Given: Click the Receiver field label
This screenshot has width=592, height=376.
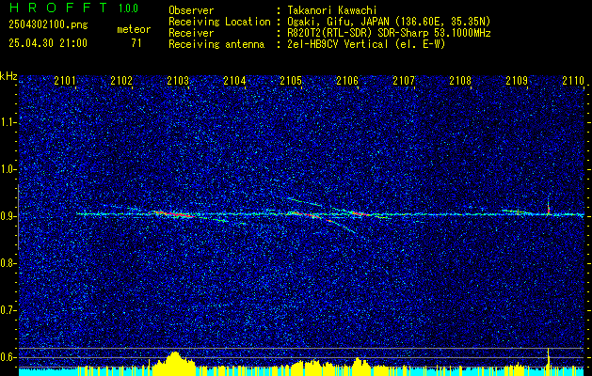Looking at the screenshot, I should (191, 33).
